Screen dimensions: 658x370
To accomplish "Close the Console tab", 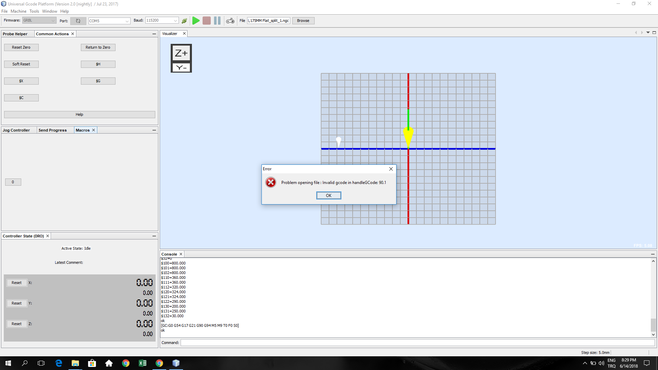I will tap(181, 254).
